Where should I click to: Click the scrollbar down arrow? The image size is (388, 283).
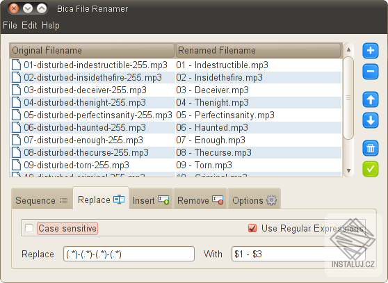pyautogui.click(x=348, y=170)
